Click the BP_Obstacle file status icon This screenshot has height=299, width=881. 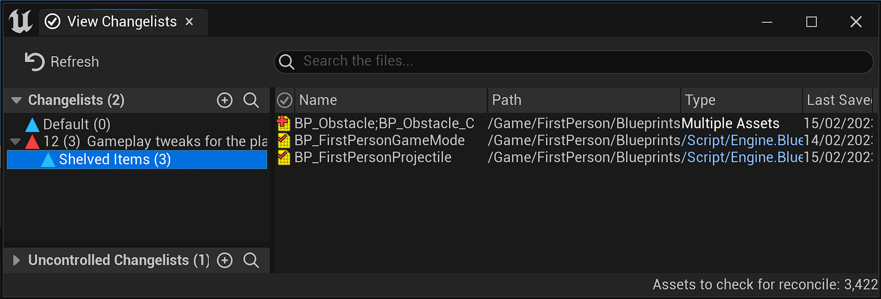[284, 124]
